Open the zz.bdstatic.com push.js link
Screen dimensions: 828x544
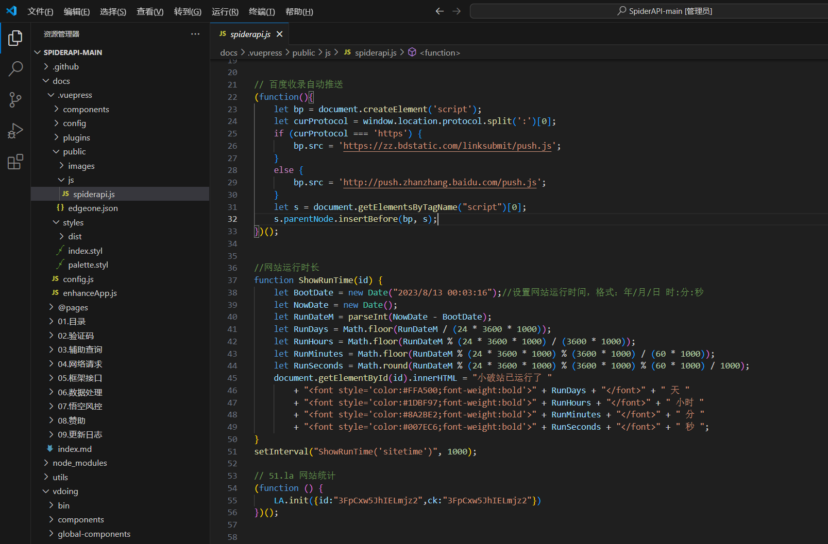[448, 146]
